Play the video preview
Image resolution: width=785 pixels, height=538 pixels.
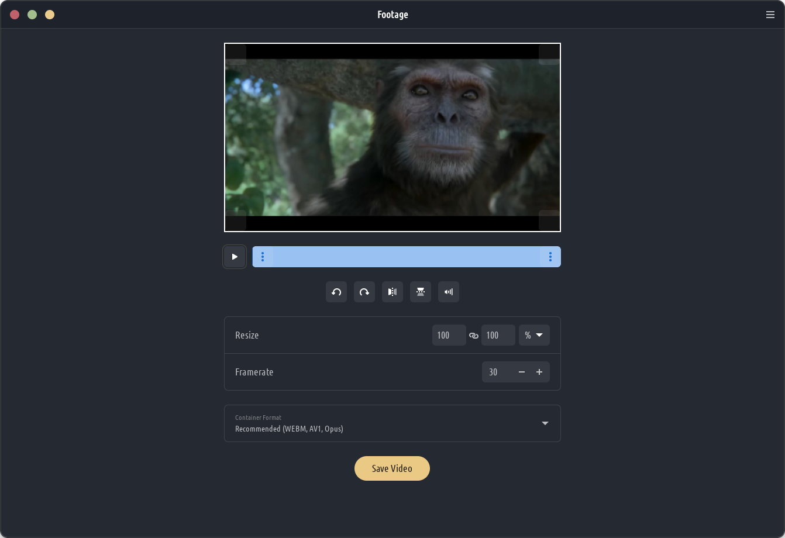(235, 257)
